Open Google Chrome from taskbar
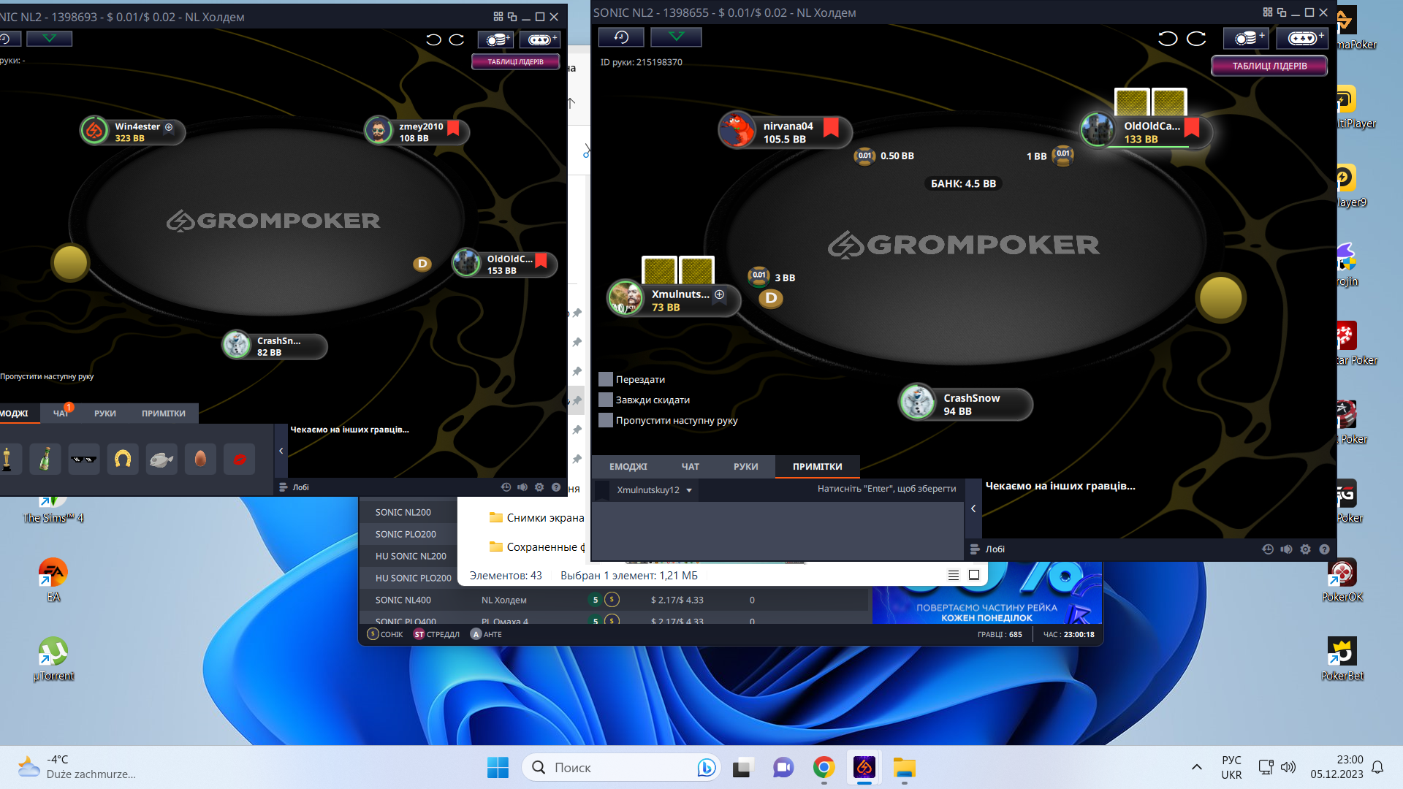The image size is (1403, 789). click(824, 767)
